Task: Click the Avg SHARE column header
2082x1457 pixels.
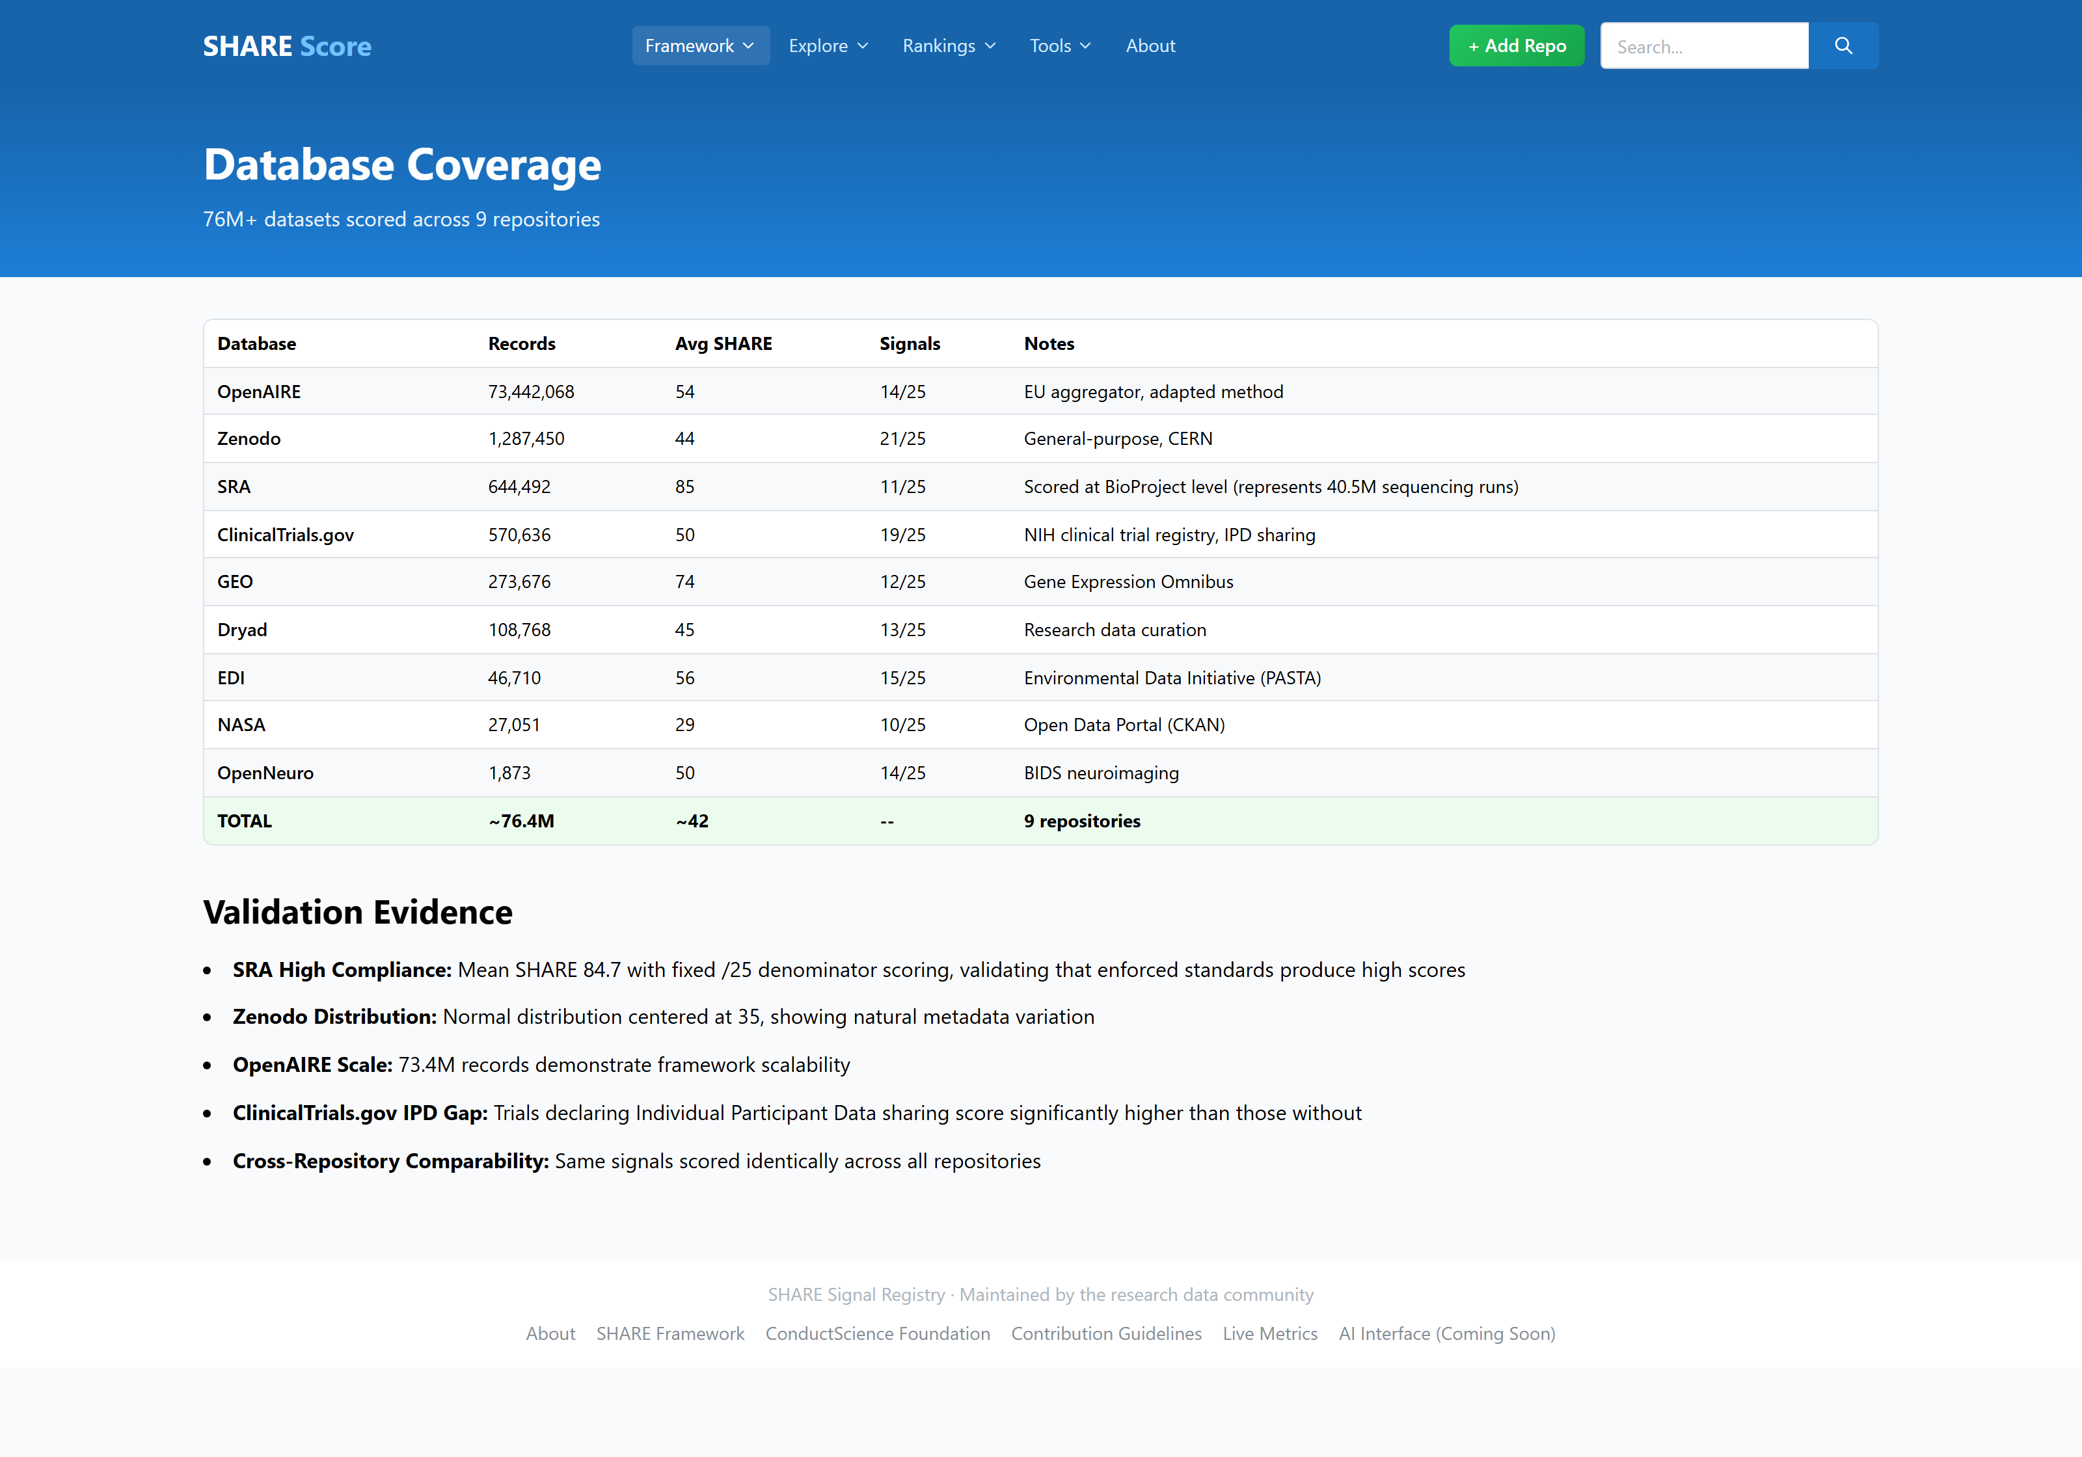Action: [723, 343]
